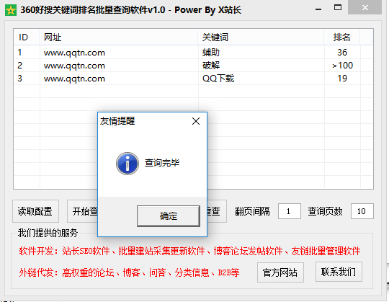Select the row with keyword 破解
This screenshot has height=302, width=389.
point(193,66)
